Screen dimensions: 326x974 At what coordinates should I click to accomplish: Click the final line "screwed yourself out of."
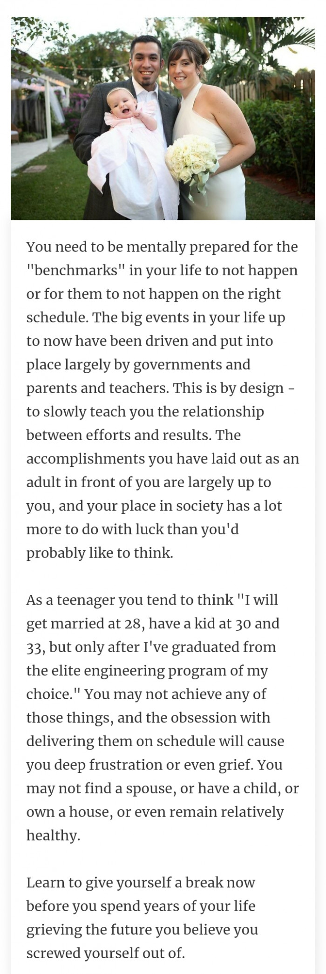point(106,953)
